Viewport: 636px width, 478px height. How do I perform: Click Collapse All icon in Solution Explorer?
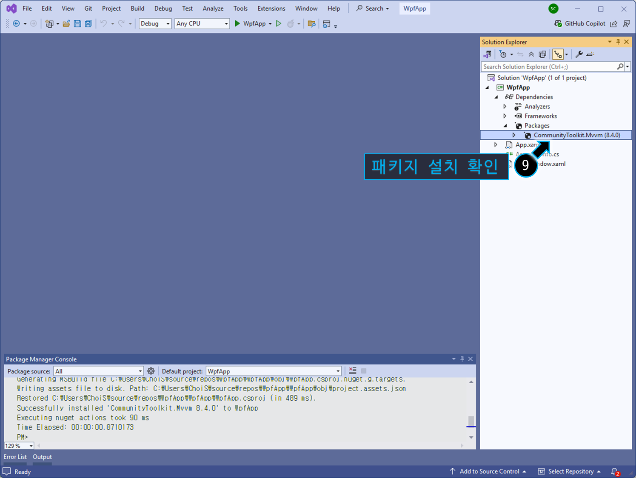click(531, 54)
